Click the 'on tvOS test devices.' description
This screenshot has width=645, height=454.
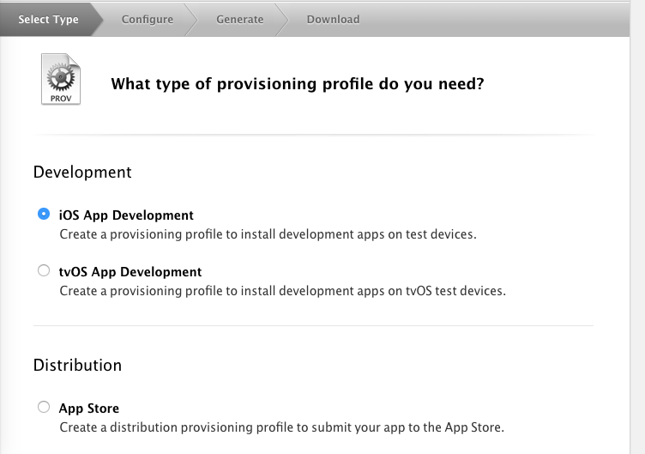(x=283, y=291)
